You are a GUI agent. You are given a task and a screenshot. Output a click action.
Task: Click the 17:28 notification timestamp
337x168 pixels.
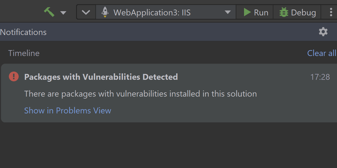[320, 77]
